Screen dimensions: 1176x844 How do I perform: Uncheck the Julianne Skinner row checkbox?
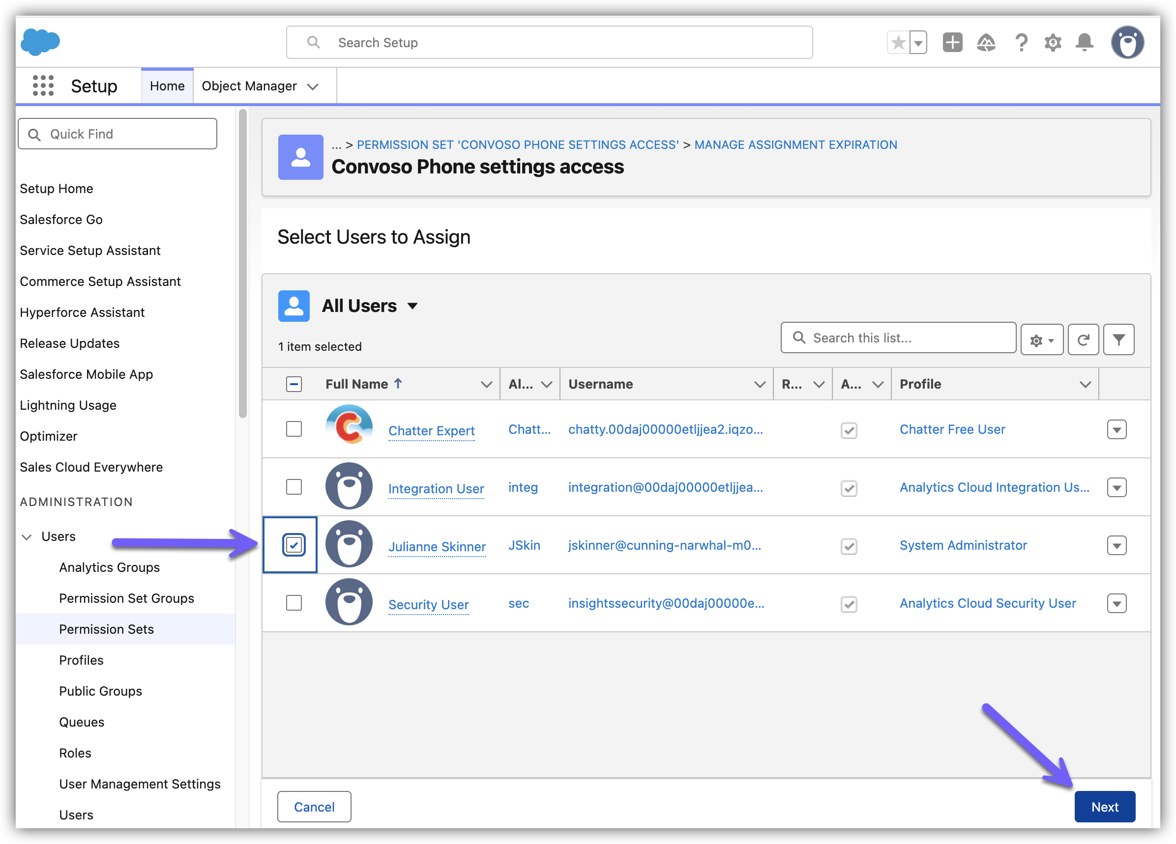(x=294, y=545)
